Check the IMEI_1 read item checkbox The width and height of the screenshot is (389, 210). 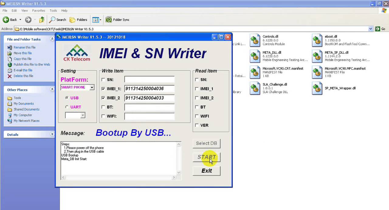[197, 89]
